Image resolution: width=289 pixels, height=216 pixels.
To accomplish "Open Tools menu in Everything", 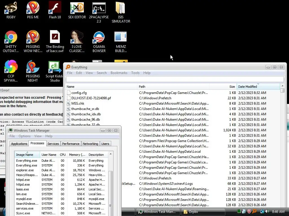I will click(135, 73).
